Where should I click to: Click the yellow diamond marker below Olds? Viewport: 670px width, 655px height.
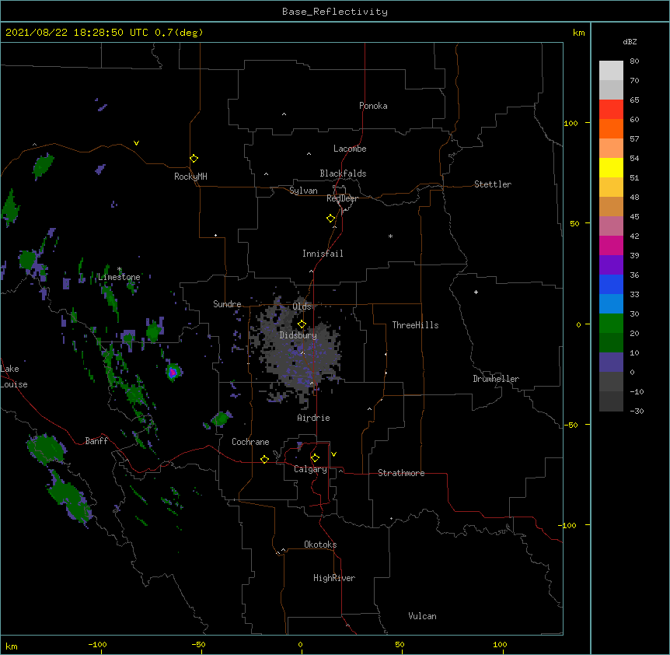click(x=302, y=324)
